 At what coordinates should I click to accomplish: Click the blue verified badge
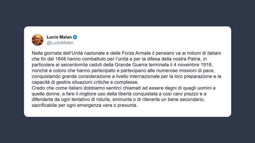pyautogui.click(x=75, y=37)
